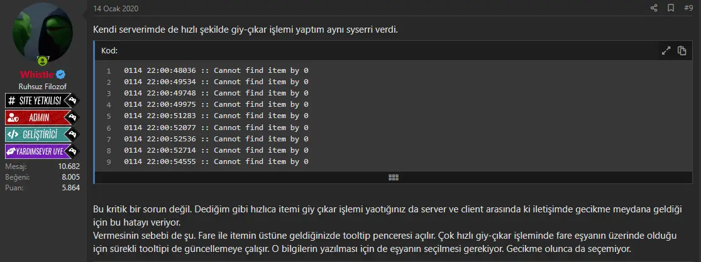Click the online status indicator on avatar
Screen dimensions: 701x262
tap(43, 61)
